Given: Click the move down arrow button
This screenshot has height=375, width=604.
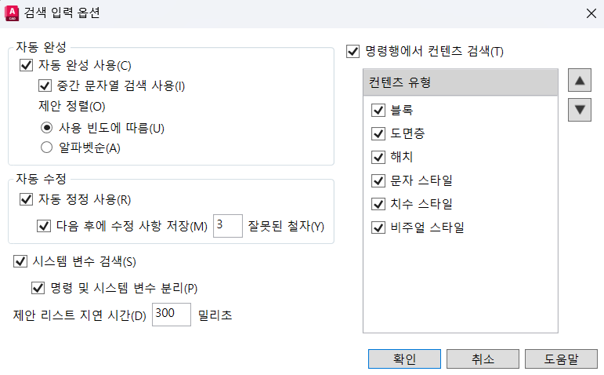Looking at the screenshot, I should 580,110.
